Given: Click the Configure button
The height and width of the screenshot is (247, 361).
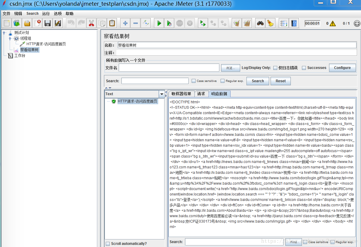Looking at the screenshot, I should click(342, 68).
